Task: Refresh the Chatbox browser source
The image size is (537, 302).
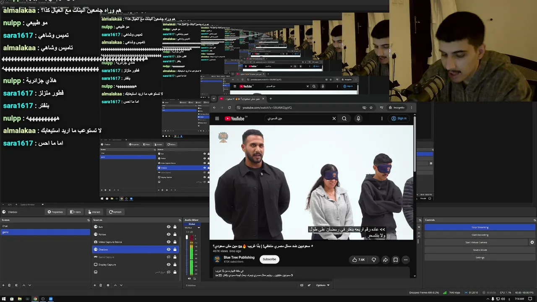Action: click(x=115, y=212)
